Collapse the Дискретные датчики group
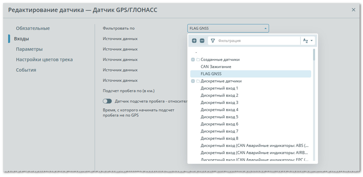Viewport: 363px width, 177px height. [x=193, y=81]
